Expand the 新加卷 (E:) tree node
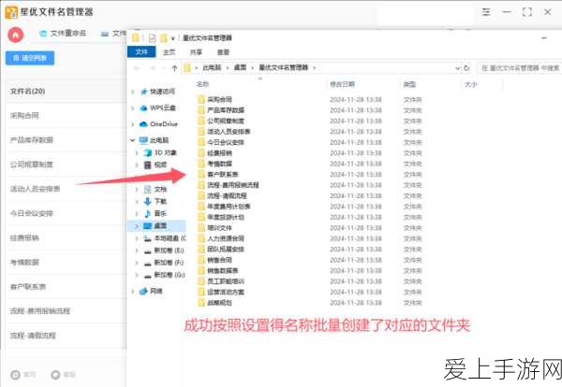Viewport: 562px width, 387px height. 137,251
